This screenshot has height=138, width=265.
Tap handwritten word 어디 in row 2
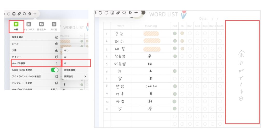click(119, 41)
